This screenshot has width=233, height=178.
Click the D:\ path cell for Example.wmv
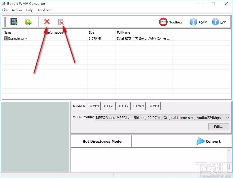tap(144, 38)
